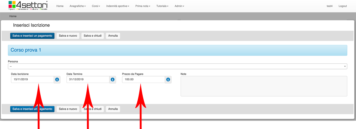Open the Persona selection dropdown
Viewport: 356px width, 129px height.
point(177,66)
